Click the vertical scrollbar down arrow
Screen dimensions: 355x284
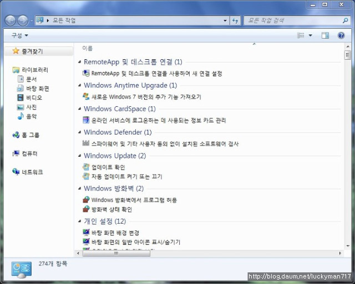point(348,246)
